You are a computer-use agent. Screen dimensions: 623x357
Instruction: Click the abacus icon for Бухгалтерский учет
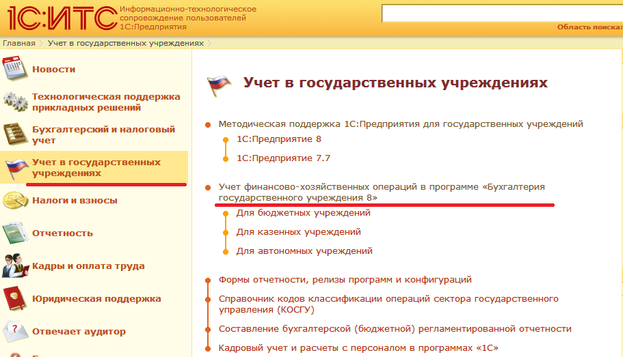(15, 134)
